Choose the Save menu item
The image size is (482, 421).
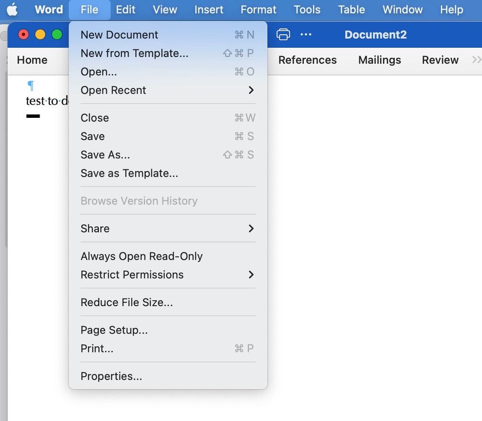pyautogui.click(x=168, y=136)
